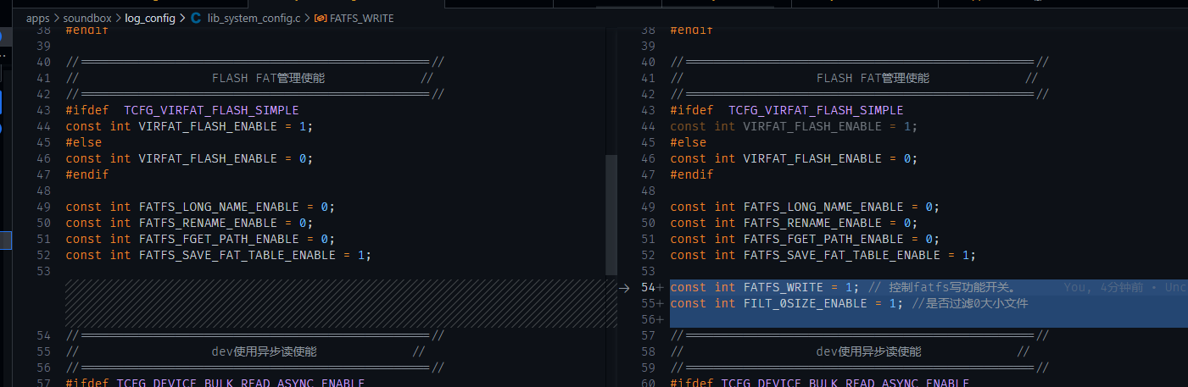Open the lib_system_config.c breadcrumb segment
Screen dimensions: 1188x387
click(x=254, y=18)
